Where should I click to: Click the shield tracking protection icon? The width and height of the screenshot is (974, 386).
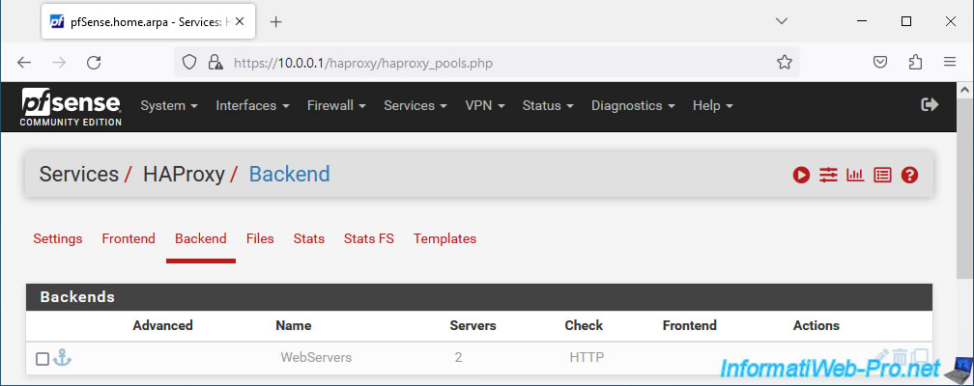[x=188, y=62]
